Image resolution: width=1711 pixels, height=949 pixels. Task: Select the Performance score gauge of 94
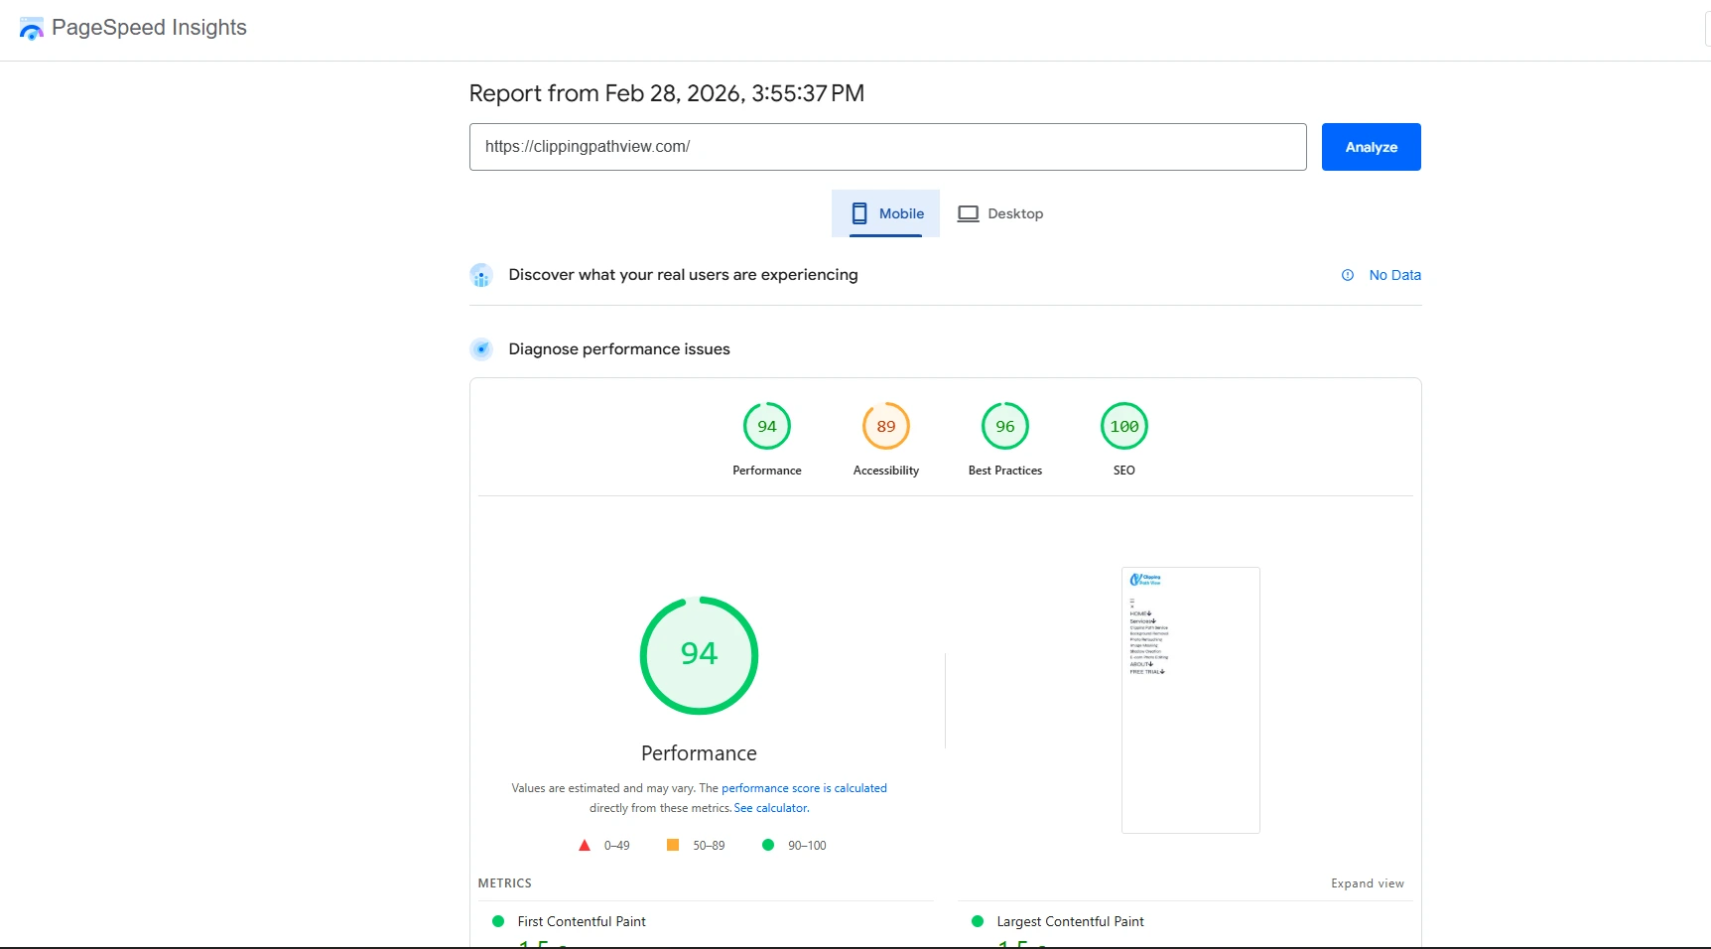[766, 427]
